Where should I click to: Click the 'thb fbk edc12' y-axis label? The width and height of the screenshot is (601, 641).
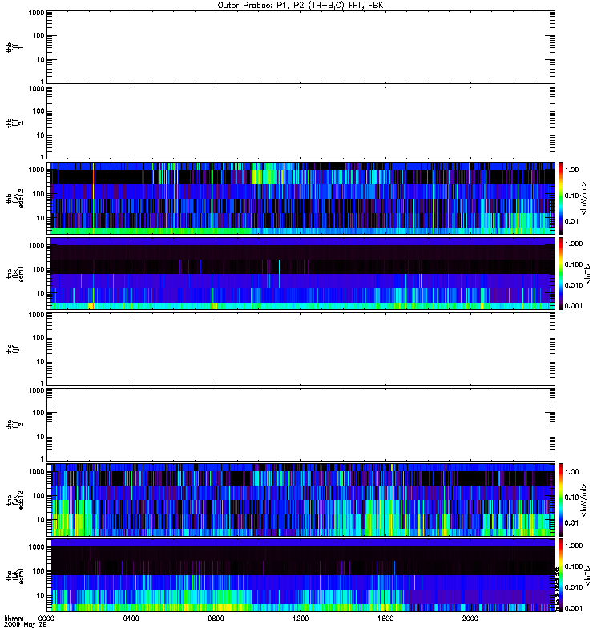(x=15, y=198)
